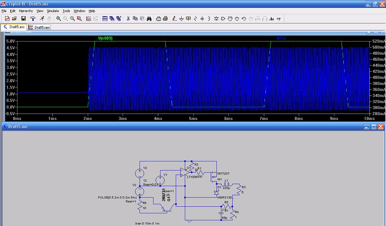This screenshot has height=226, width=386.
Task: Click the 5.0V voltage axis label
Action: tap(11, 41)
